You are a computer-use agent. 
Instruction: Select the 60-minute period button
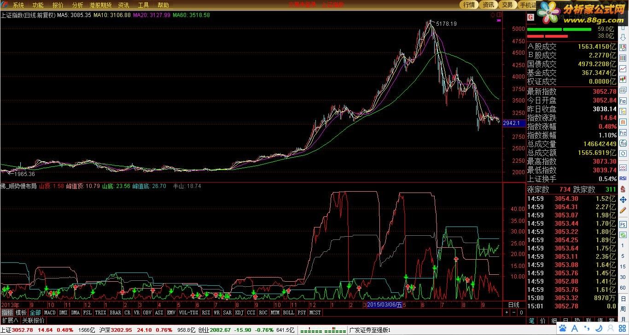(623, 288)
